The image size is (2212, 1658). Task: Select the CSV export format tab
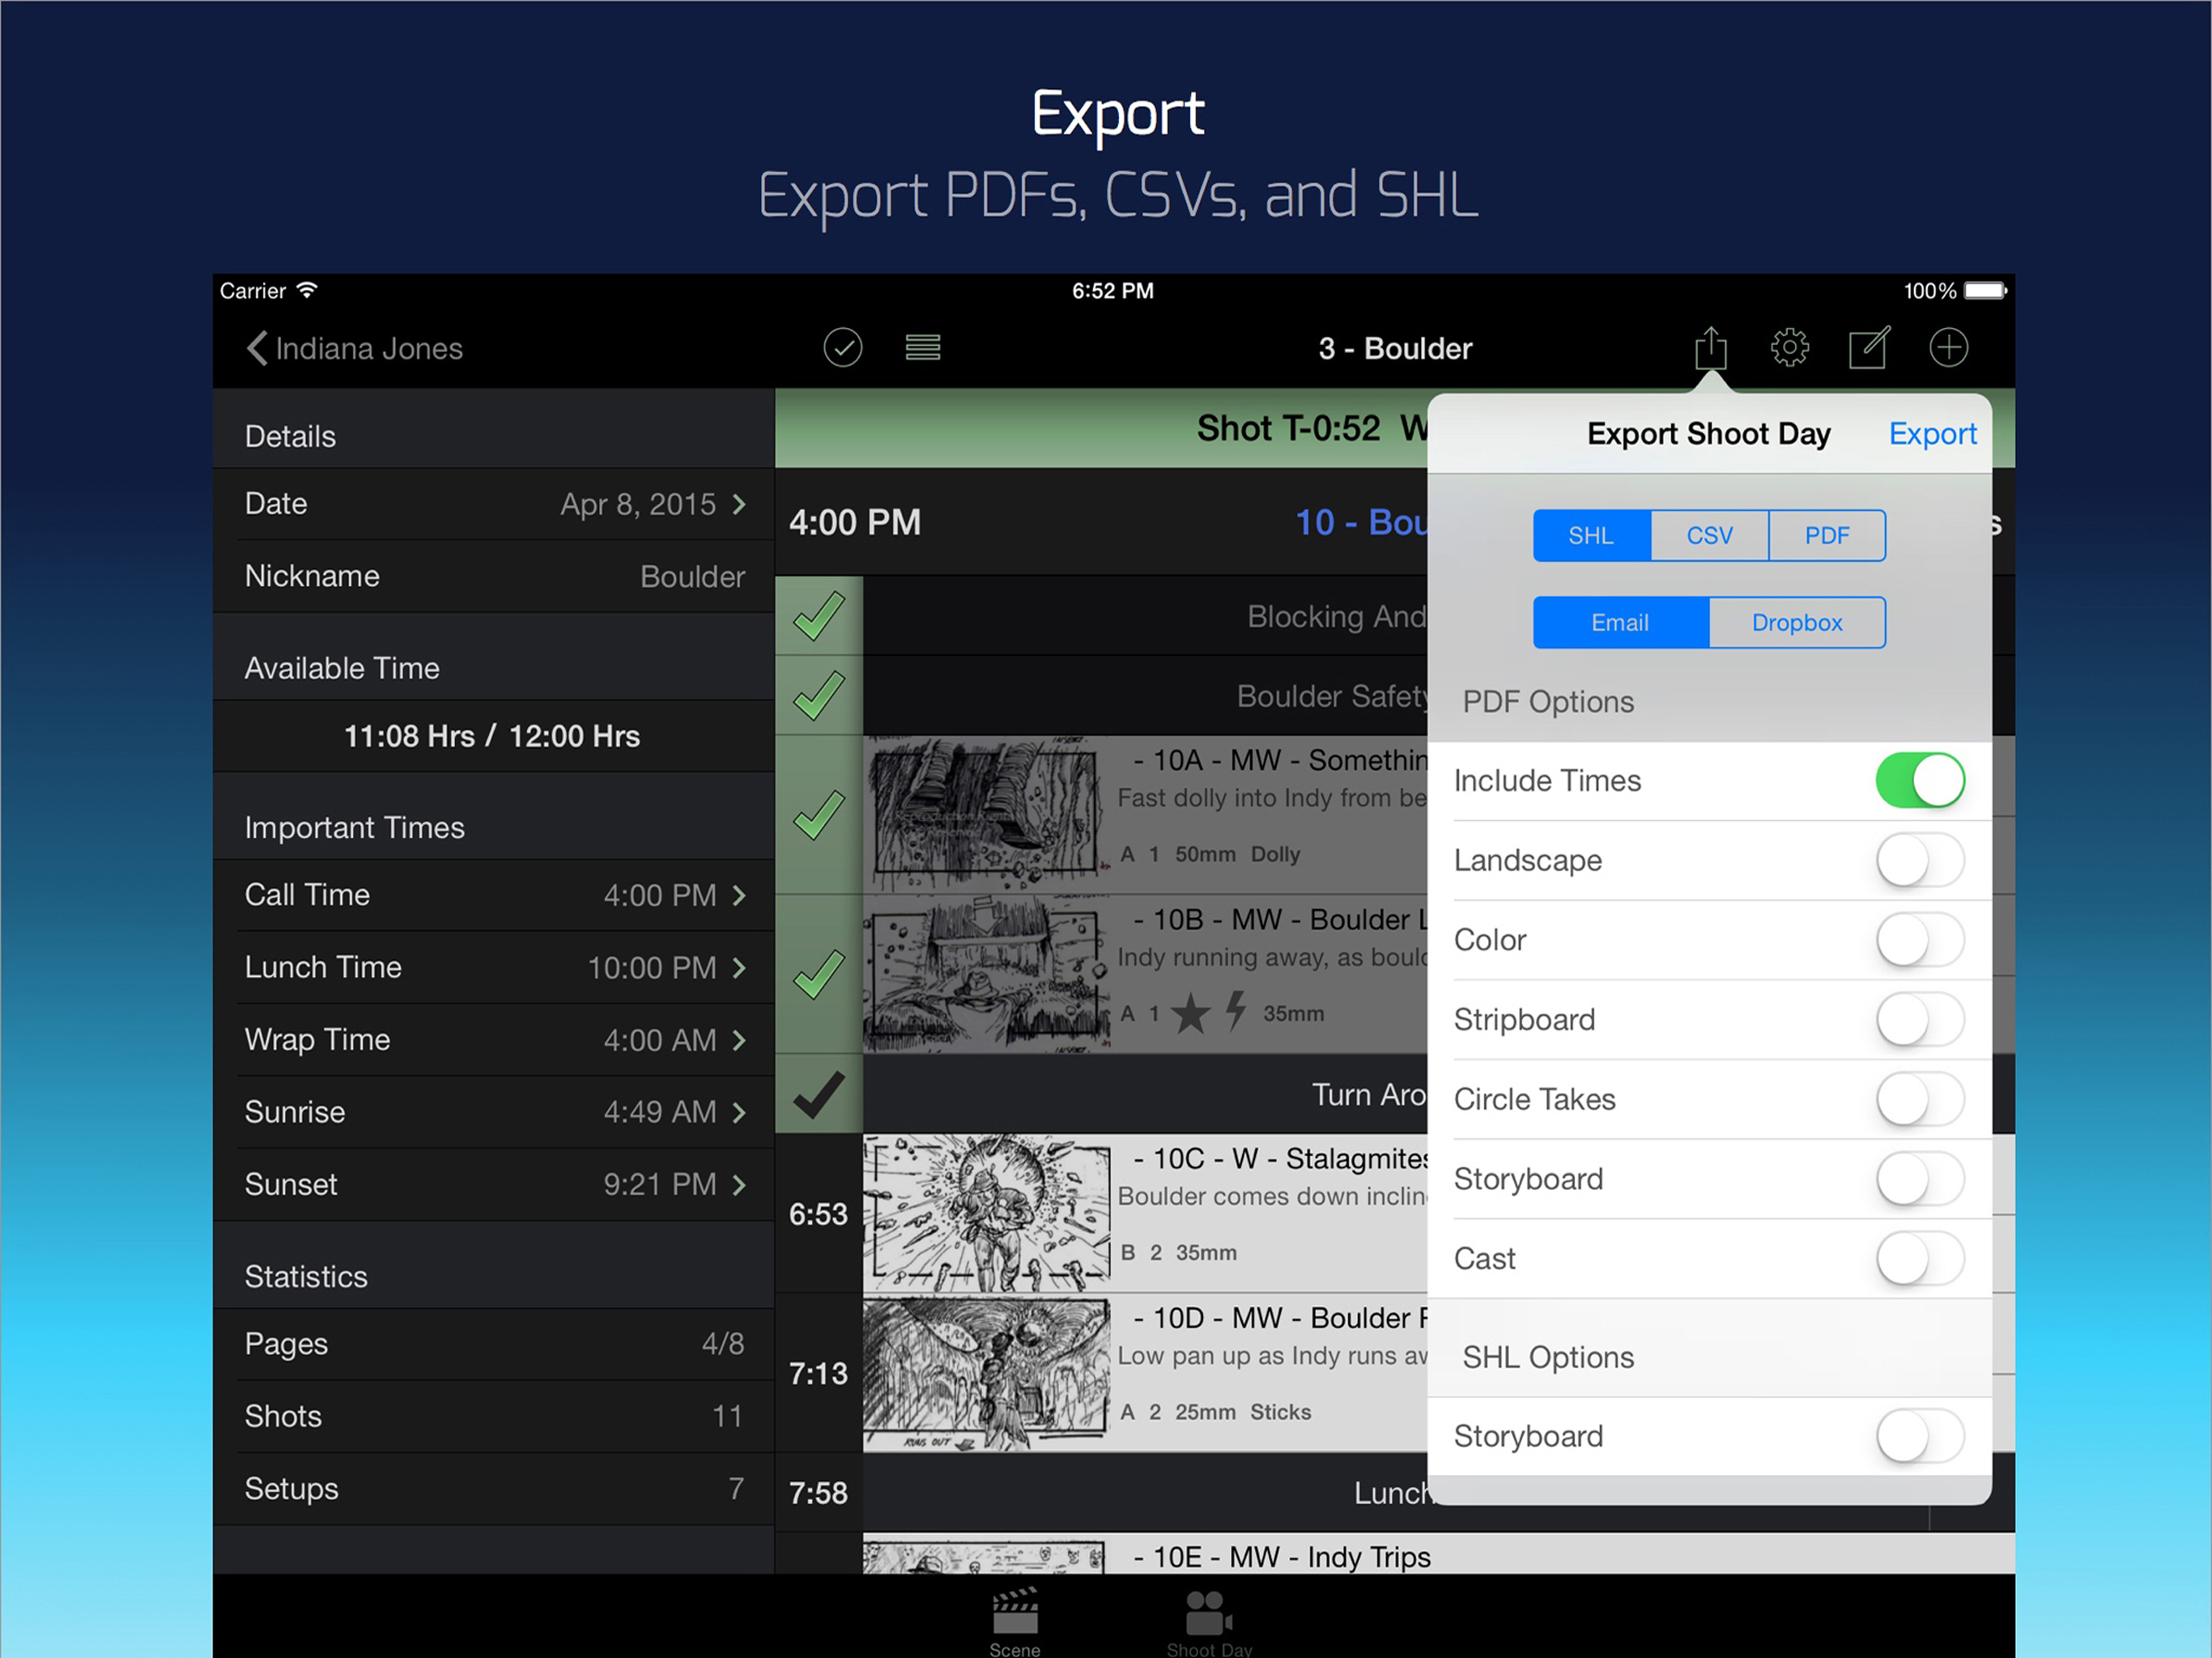[1709, 536]
